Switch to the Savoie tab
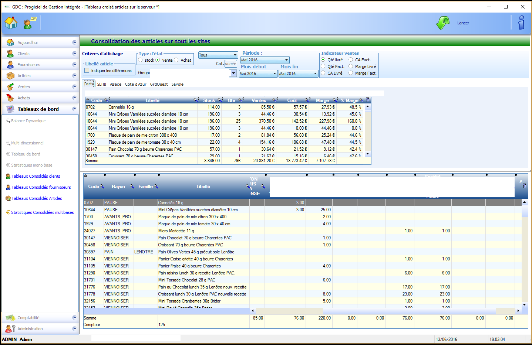Viewport: 532px width, 345px height. 177,84
